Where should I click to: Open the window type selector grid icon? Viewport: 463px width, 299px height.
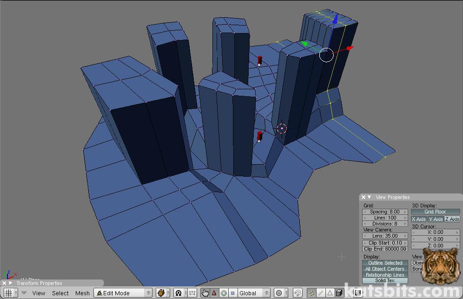tap(8, 293)
